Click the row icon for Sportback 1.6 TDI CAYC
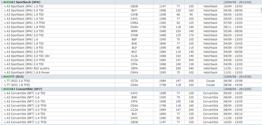Image resolution: width=262 pixels, height=125 pixels. pyautogui.click(x=5, y=19)
